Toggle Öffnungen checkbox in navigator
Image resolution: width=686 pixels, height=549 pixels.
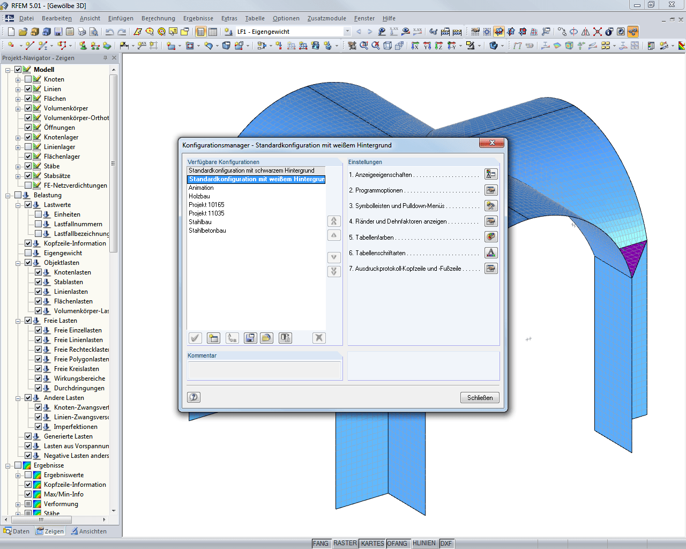click(x=28, y=128)
